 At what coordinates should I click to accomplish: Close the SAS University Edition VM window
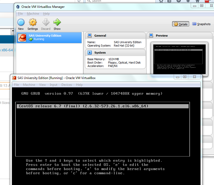pos(194,77)
